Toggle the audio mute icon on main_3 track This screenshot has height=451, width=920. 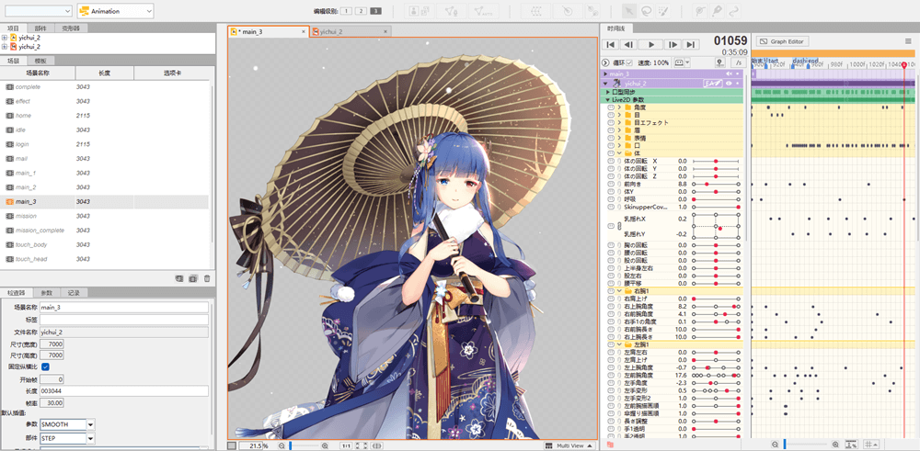[x=730, y=74]
